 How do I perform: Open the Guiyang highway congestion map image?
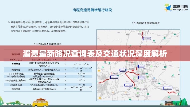click(x=138, y=65)
